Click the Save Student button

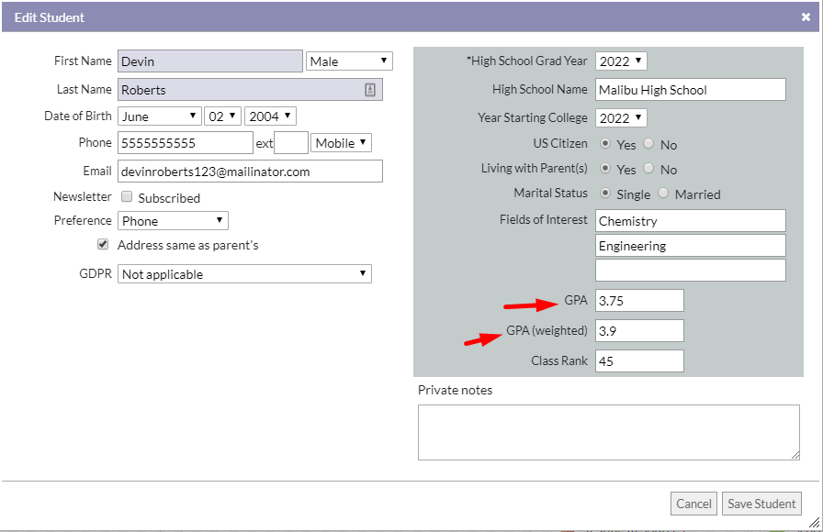tap(761, 504)
